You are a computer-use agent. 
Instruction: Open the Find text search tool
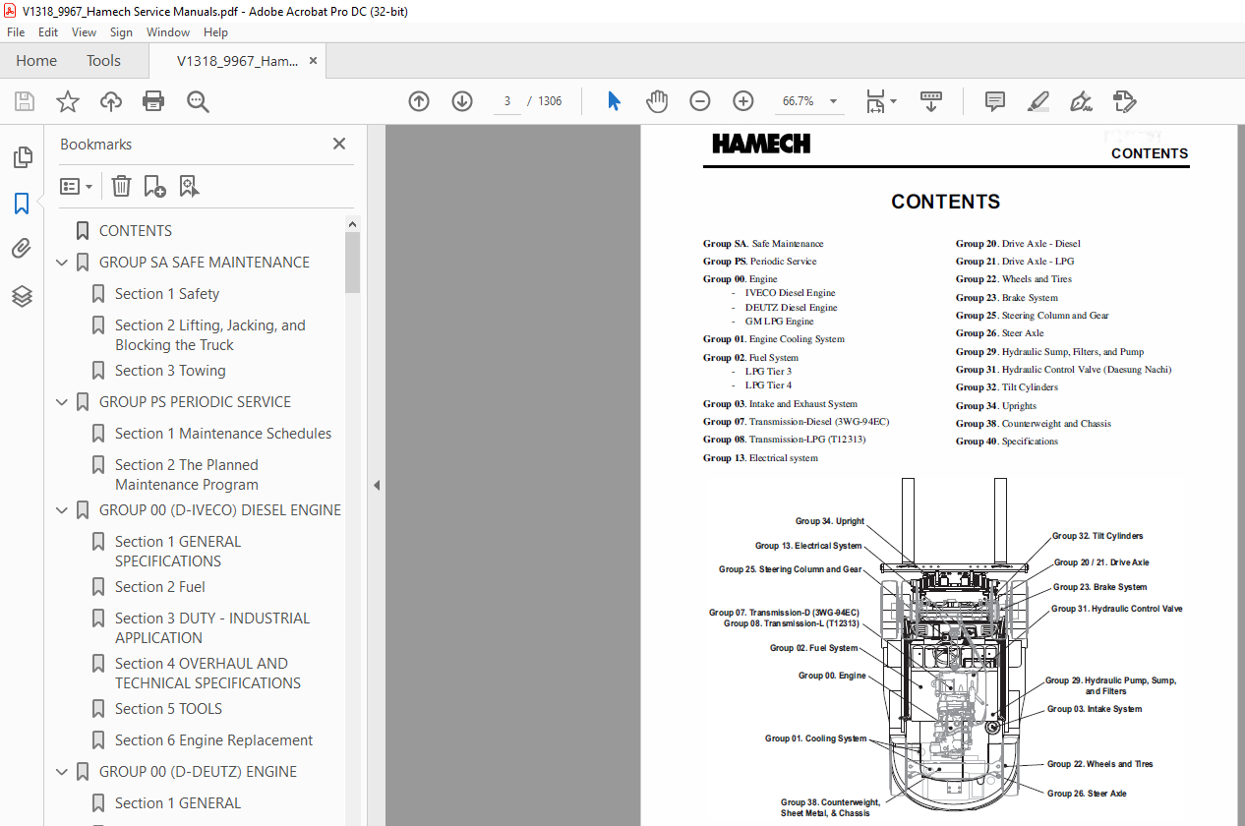pyautogui.click(x=198, y=101)
